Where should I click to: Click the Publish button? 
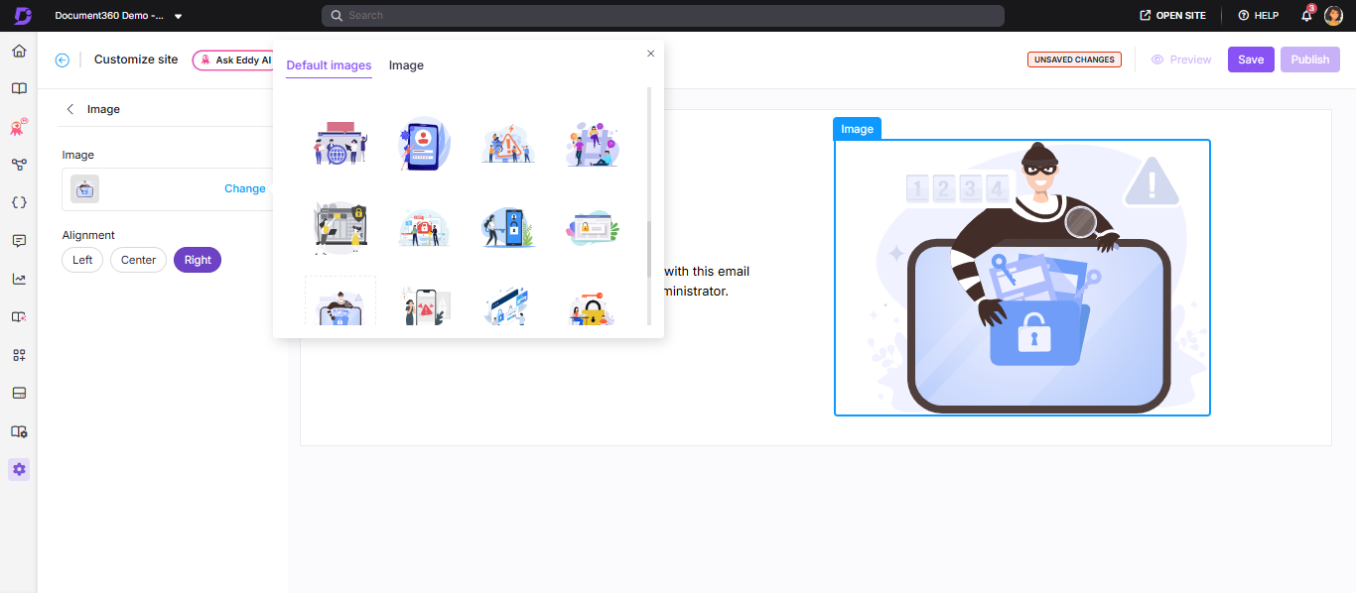click(1310, 59)
